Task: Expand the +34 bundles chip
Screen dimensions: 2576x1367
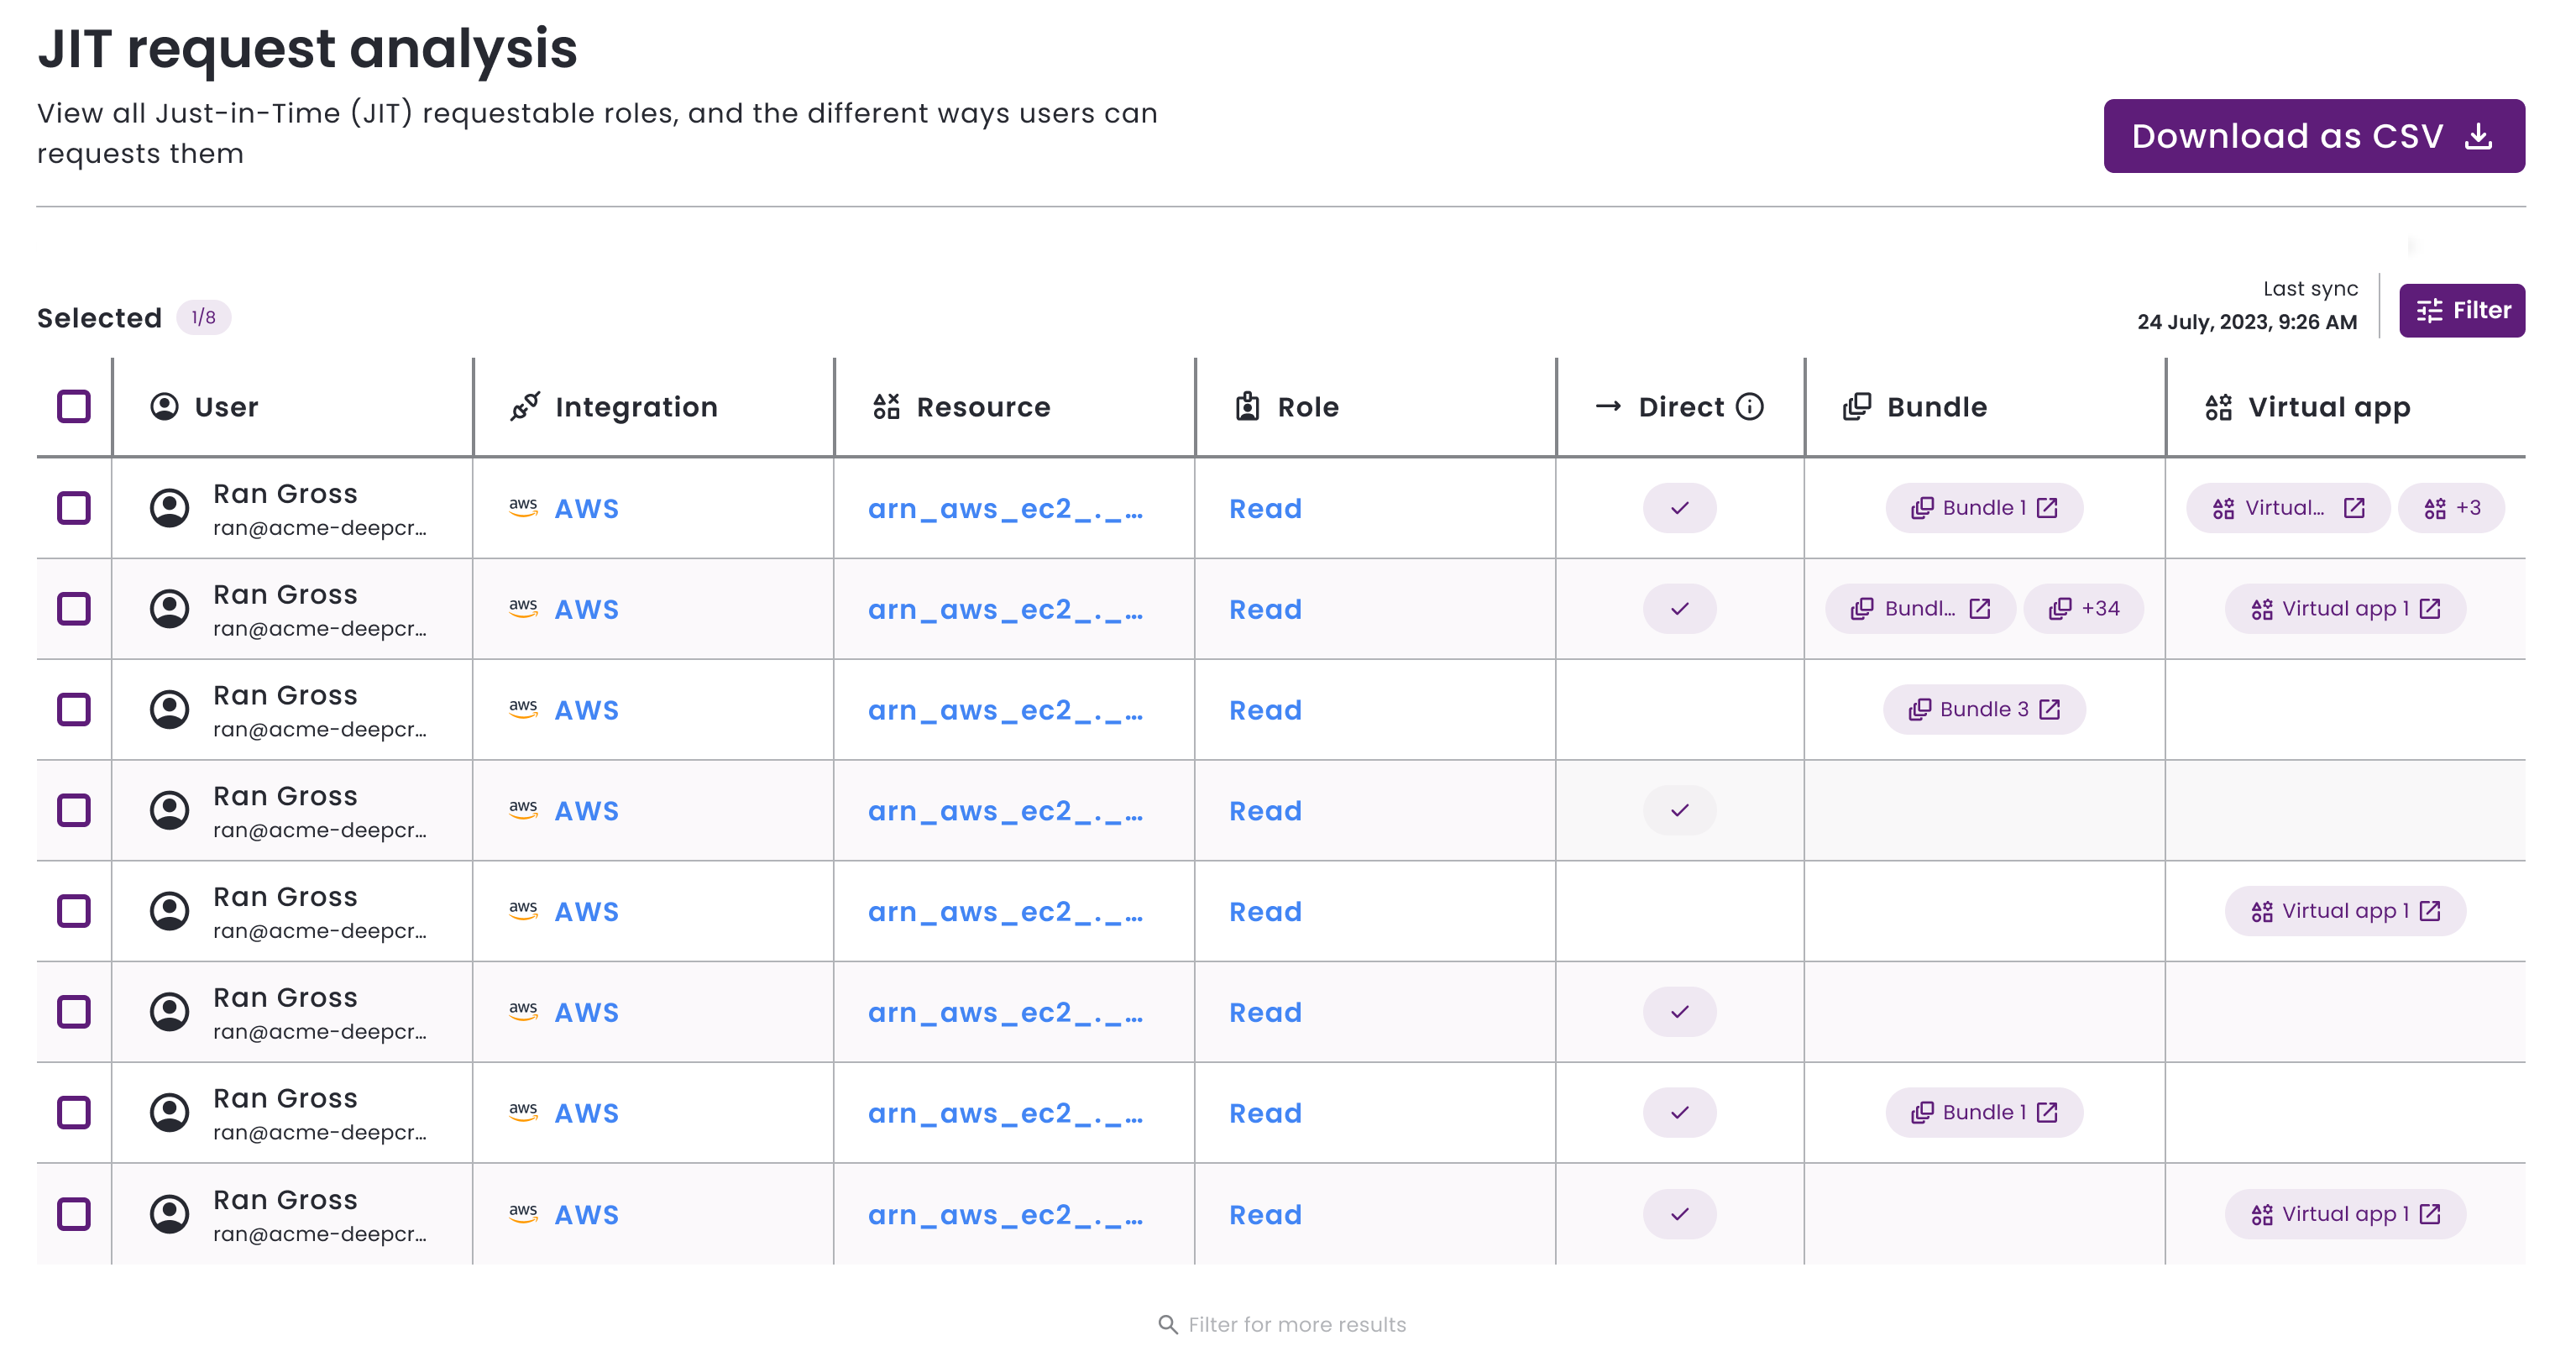Action: pos(2084,609)
